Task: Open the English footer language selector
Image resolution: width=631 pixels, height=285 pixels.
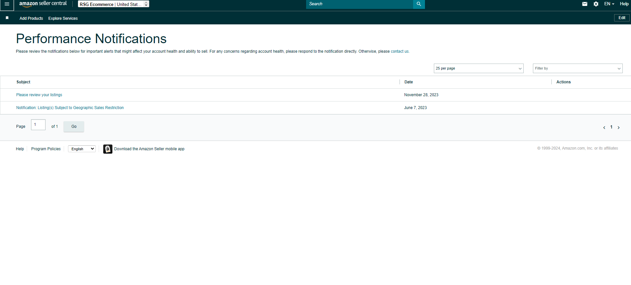Action: click(82, 149)
